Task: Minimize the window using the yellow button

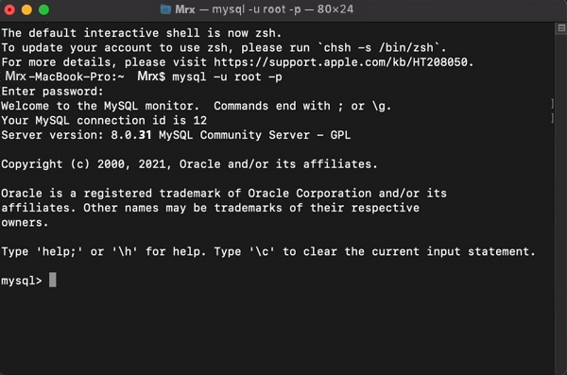Action: (x=26, y=9)
